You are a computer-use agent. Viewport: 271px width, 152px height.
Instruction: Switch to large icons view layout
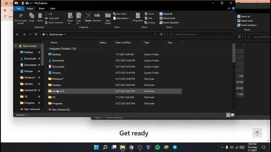(232, 115)
